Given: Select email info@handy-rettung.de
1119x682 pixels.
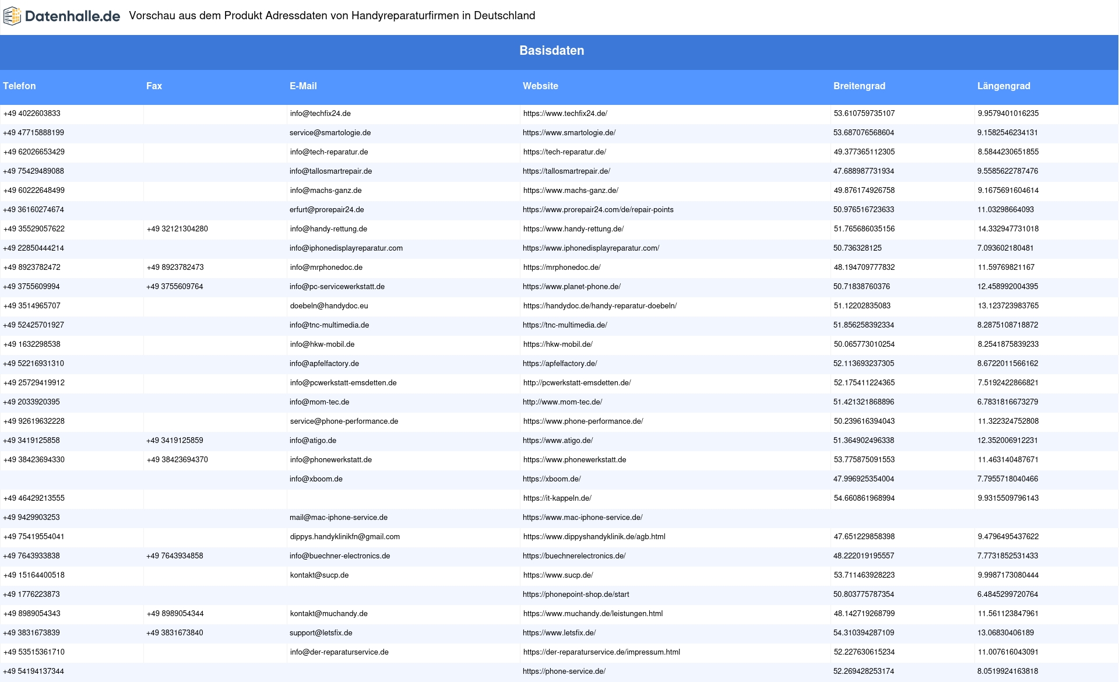Looking at the screenshot, I should 329,229.
